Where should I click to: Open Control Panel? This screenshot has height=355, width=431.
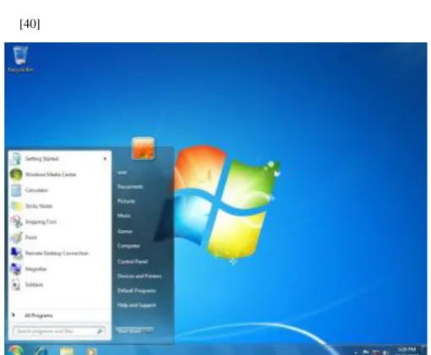(x=133, y=262)
